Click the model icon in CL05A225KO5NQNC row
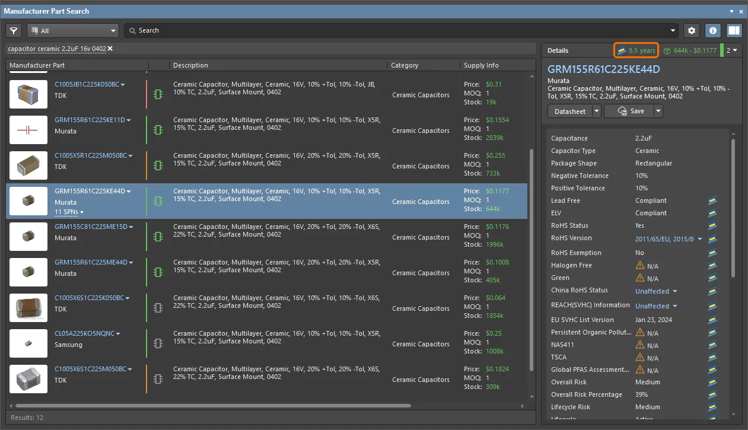Screen dimensions: 748x430 pos(158,343)
